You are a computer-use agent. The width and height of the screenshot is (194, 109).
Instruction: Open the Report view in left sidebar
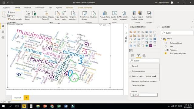coord(3,26)
